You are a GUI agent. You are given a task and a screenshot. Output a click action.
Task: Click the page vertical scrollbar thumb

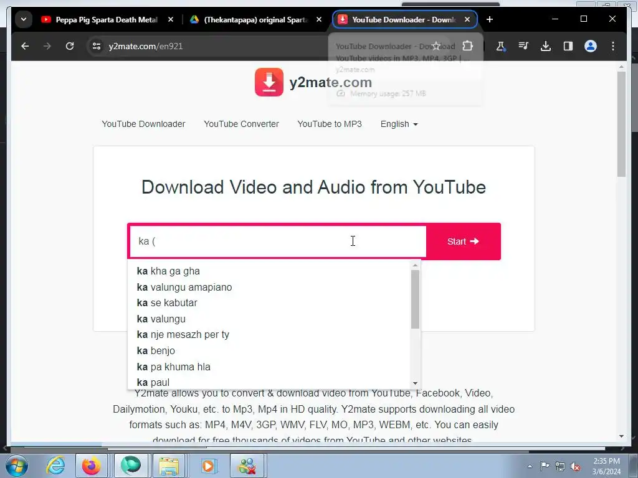tap(621, 124)
